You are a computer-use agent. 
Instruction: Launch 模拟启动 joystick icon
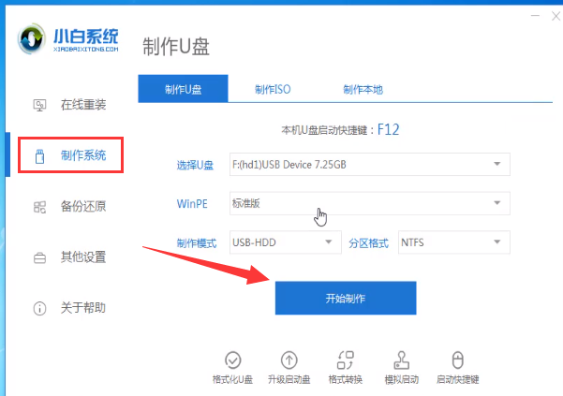tap(402, 359)
